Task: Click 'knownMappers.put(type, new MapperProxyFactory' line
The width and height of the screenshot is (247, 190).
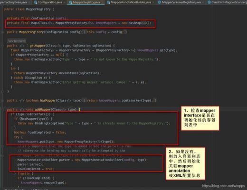Action: [66, 142]
